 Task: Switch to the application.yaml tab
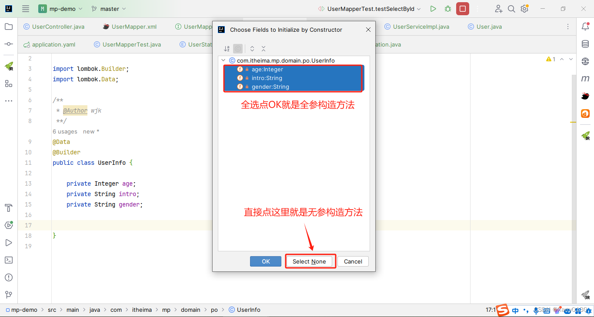53,44
